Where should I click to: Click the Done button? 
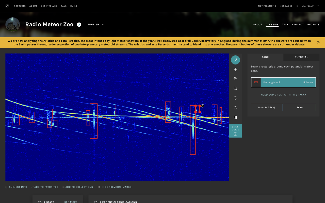tap(300, 108)
